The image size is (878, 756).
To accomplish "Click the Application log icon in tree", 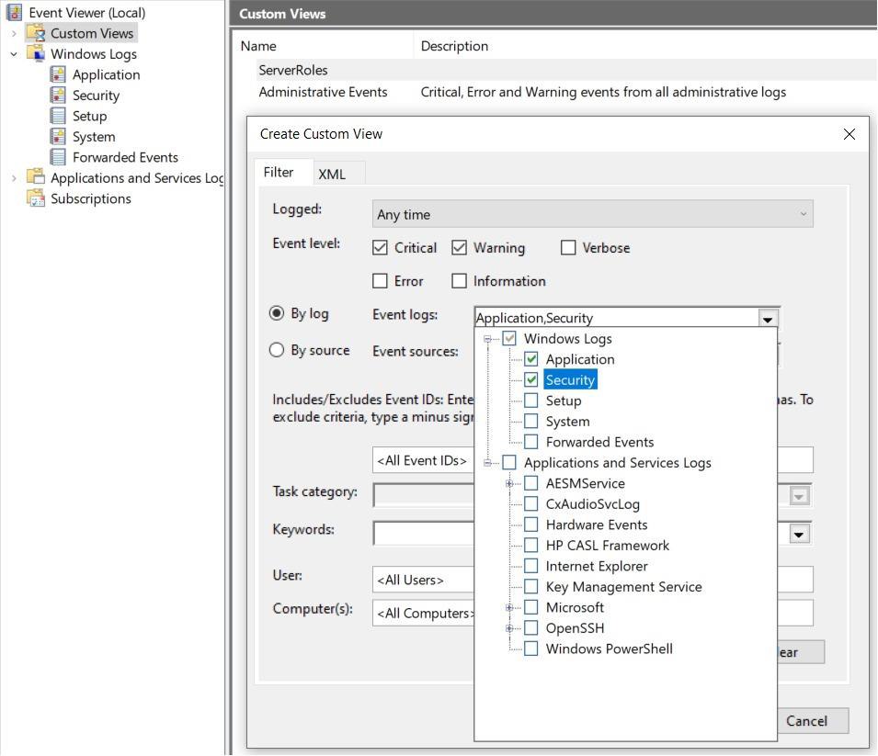I will click(58, 74).
